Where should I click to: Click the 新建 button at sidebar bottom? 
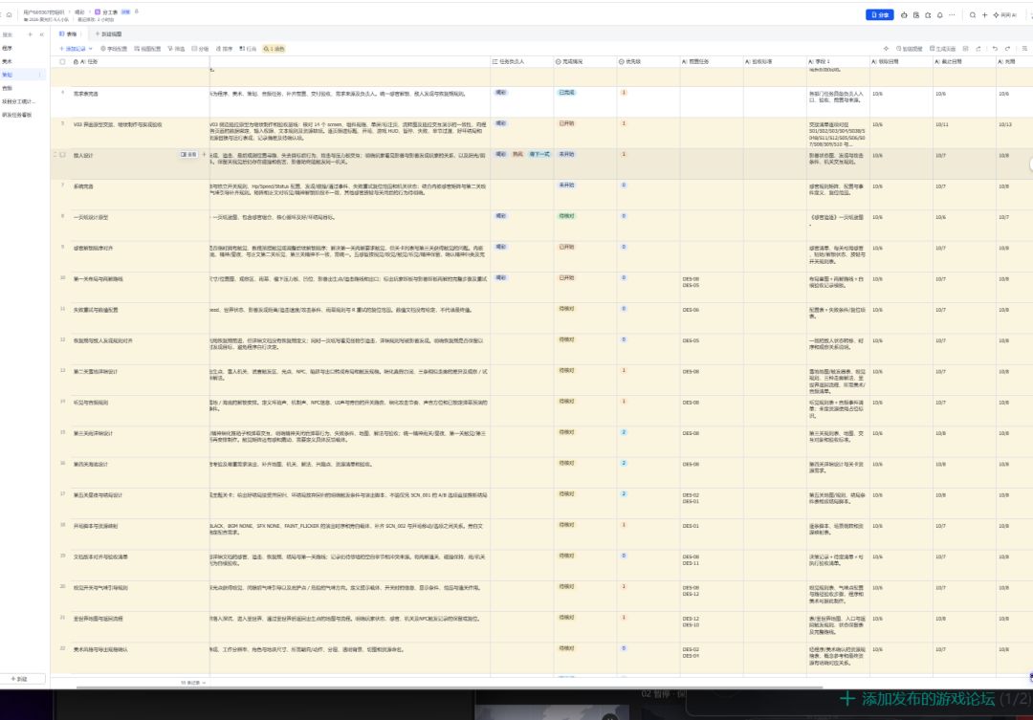pyautogui.click(x=19, y=679)
